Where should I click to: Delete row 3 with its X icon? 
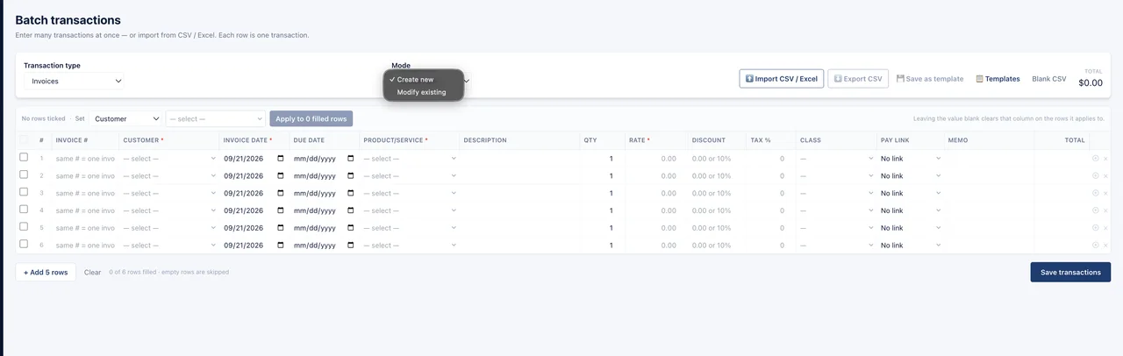tap(1105, 193)
